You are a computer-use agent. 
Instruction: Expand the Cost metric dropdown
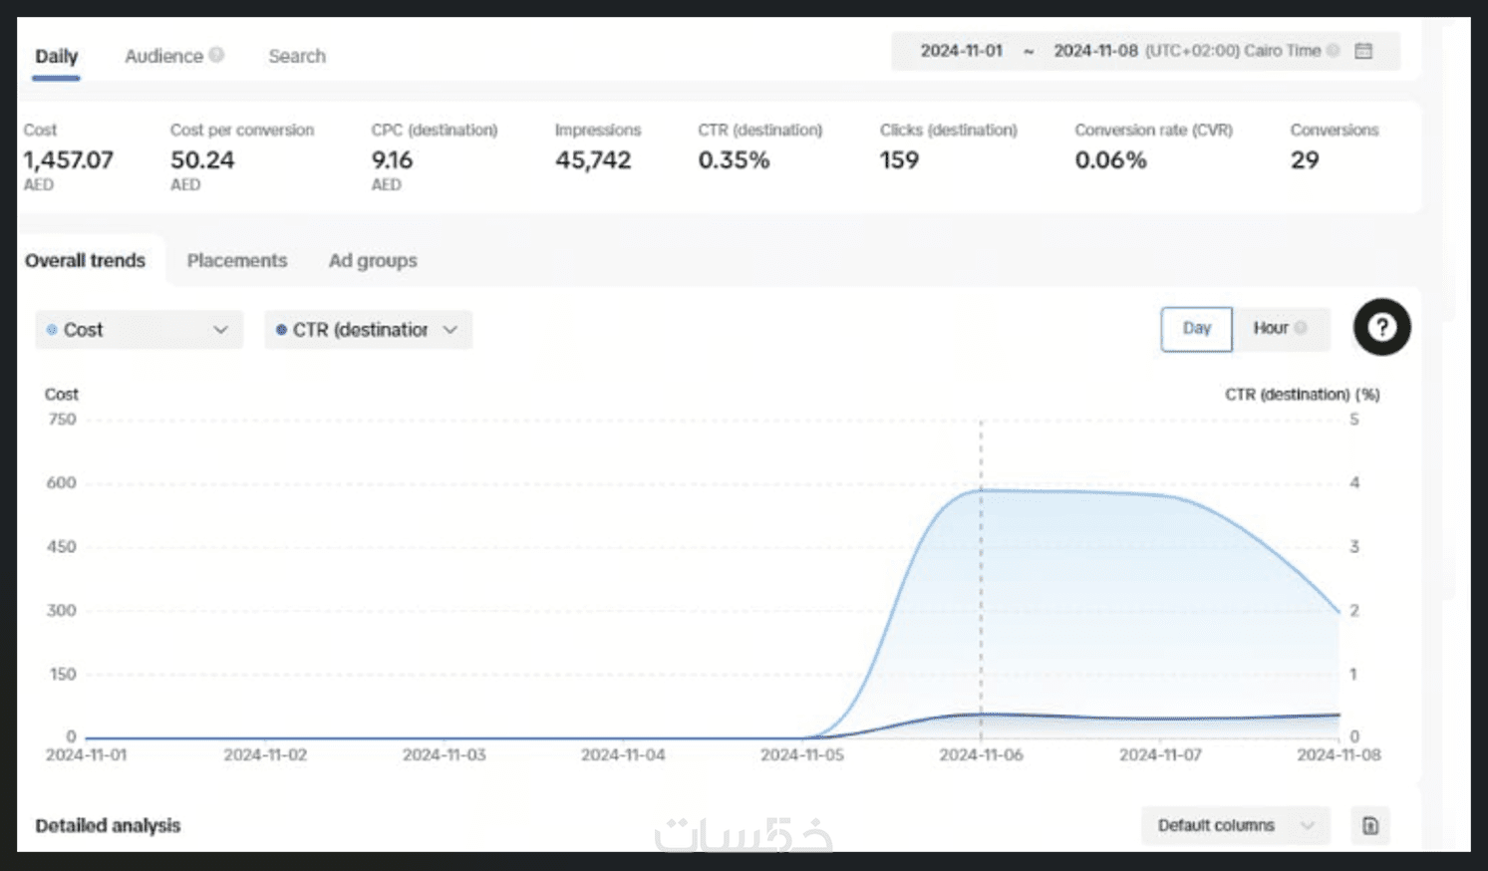pos(139,330)
